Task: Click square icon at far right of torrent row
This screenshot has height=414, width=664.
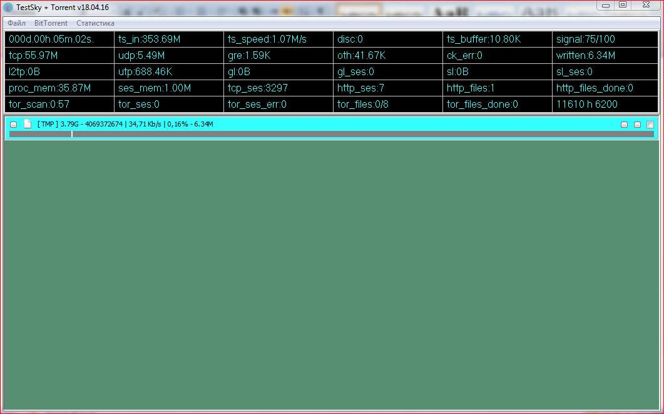Action: (650, 125)
